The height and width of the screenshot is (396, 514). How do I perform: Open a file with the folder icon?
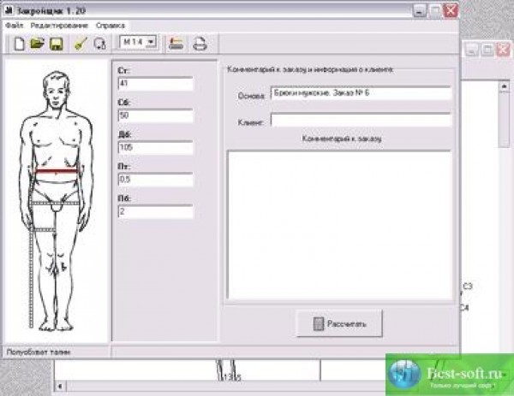pos(37,43)
